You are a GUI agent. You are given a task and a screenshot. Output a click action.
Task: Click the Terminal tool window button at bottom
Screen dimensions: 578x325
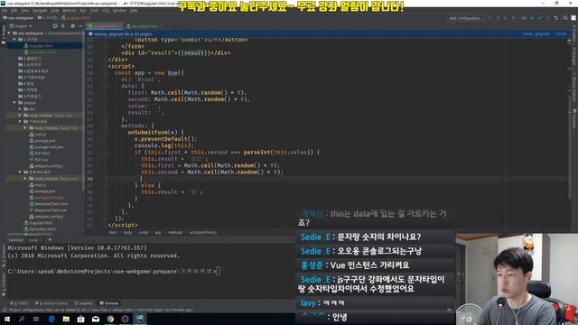click(x=109, y=303)
